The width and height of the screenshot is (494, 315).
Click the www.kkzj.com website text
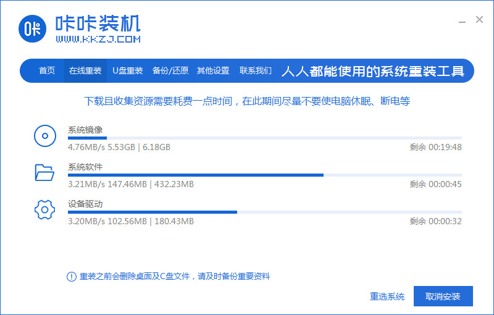[x=98, y=39]
